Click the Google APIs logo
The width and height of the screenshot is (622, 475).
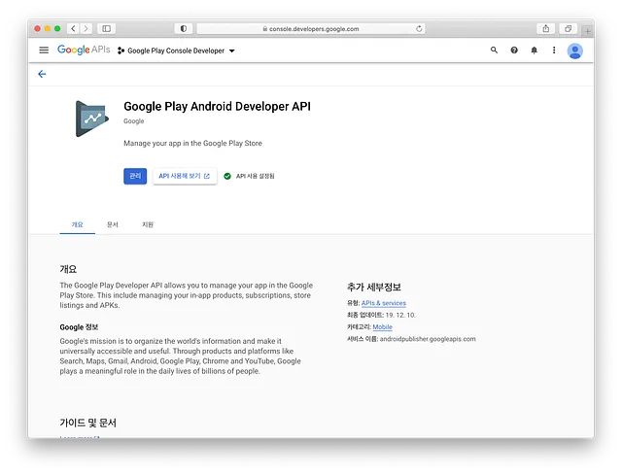[84, 50]
